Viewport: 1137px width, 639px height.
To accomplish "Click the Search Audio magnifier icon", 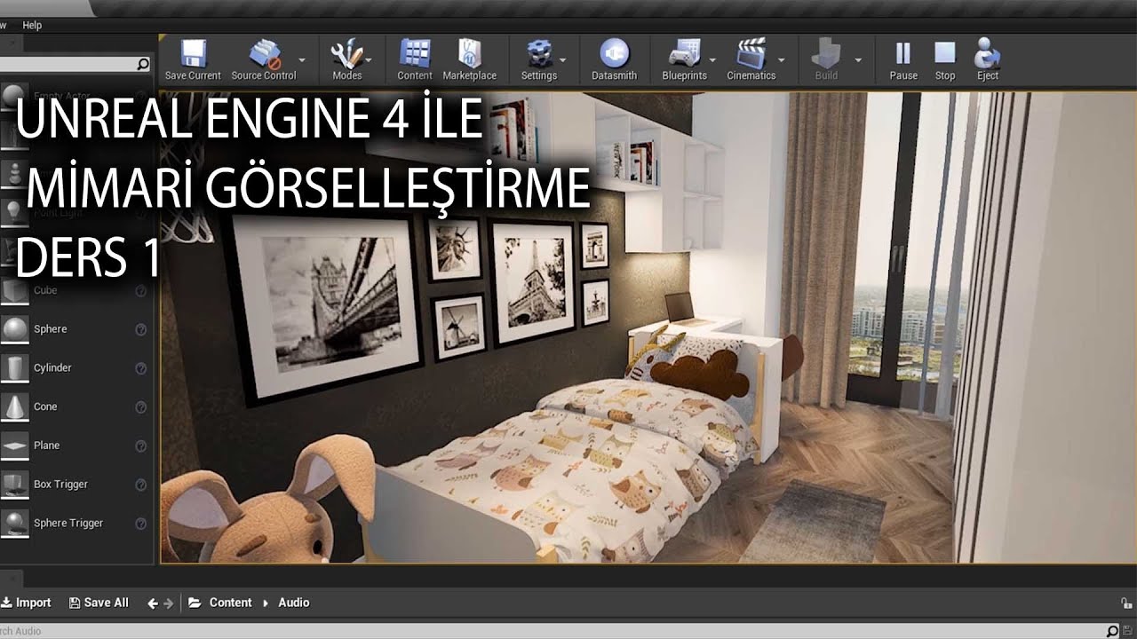I will (1111, 631).
